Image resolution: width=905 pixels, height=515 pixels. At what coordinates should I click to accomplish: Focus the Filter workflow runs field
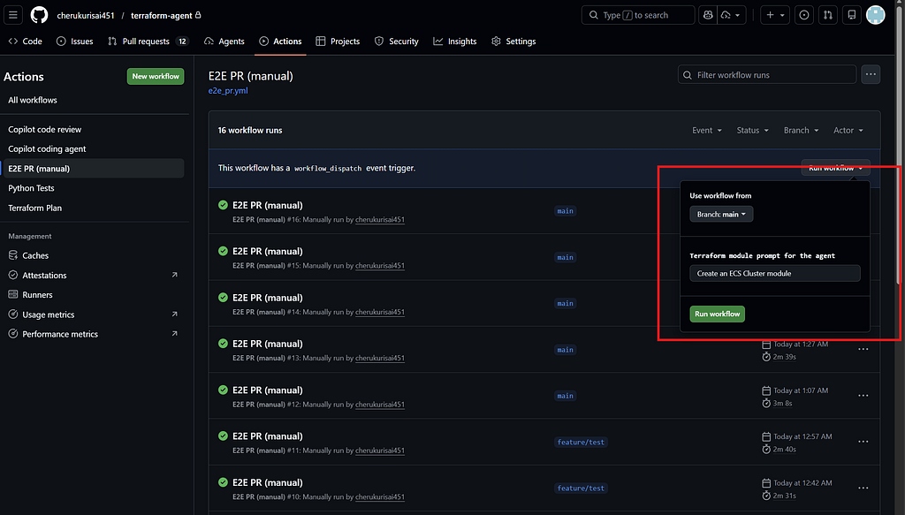coord(766,75)
